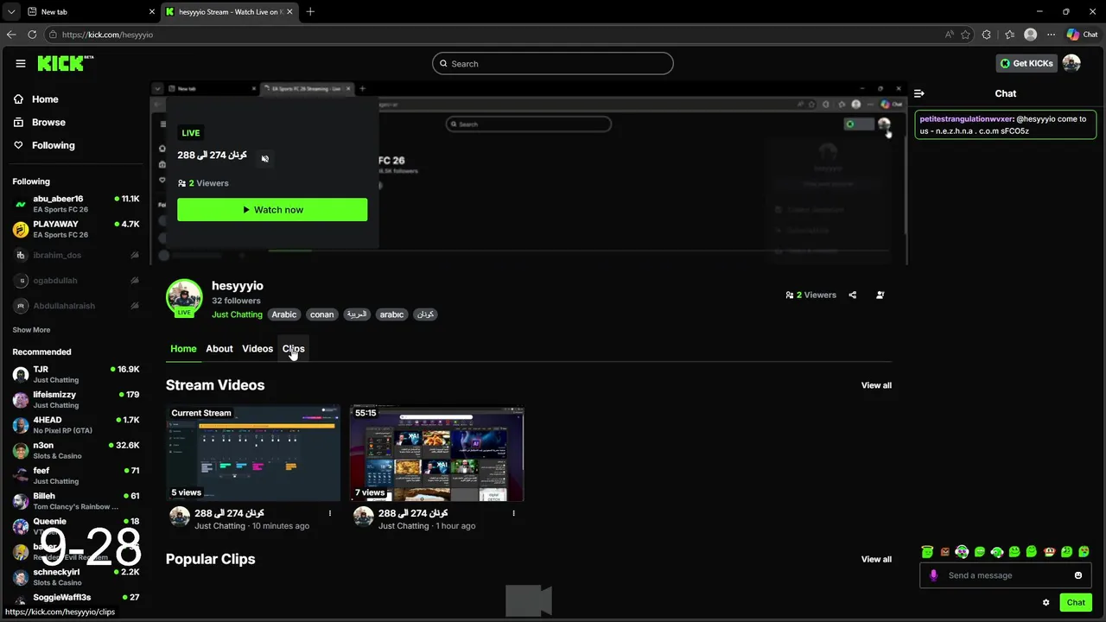This screenshot has width=1106, height=622.
Task: Click the KICK logo
Action: click(66, 63)
